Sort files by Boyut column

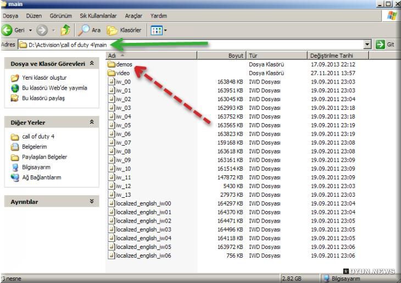click(x=221, y=56)
